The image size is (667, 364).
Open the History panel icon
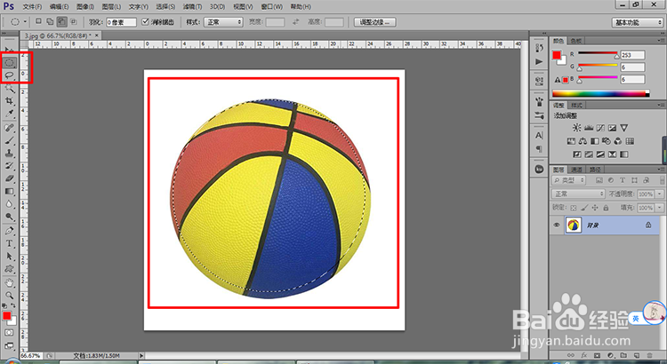point(540,48)
